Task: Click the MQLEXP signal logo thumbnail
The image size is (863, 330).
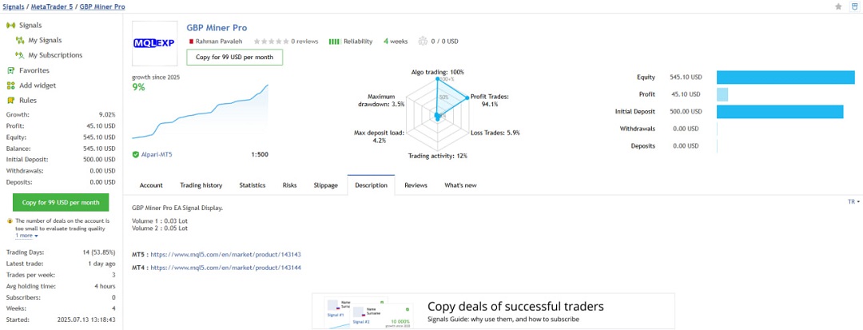Action: point(153,43)
